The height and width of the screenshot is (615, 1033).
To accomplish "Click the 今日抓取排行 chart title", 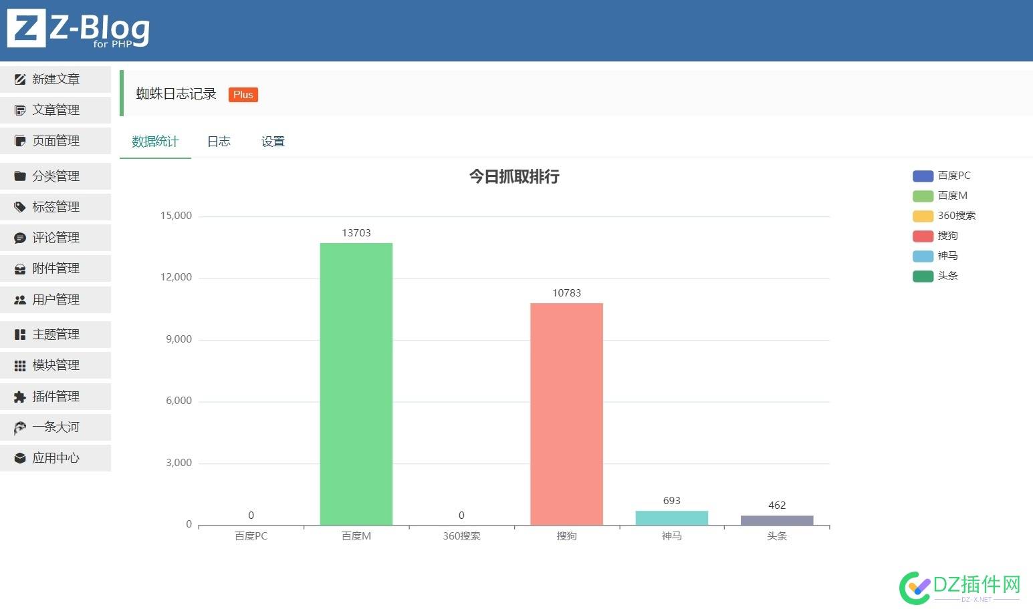I will pos(514,177).
